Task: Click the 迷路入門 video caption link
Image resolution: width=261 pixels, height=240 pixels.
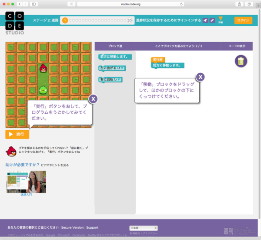Action: pyautogui.click(x=26, y=195)
